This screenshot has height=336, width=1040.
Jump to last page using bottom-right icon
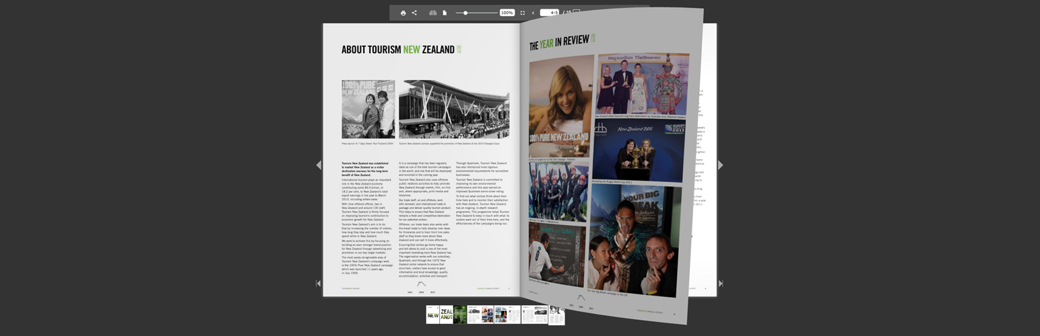(x=720, y=284)
